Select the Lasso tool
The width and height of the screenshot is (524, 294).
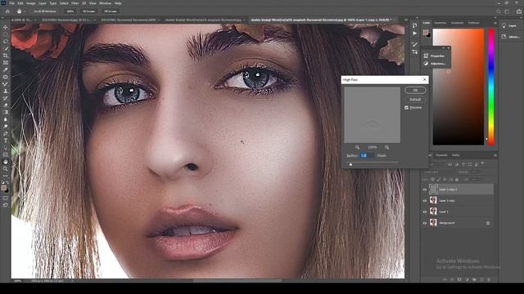[x=6, y=42]
